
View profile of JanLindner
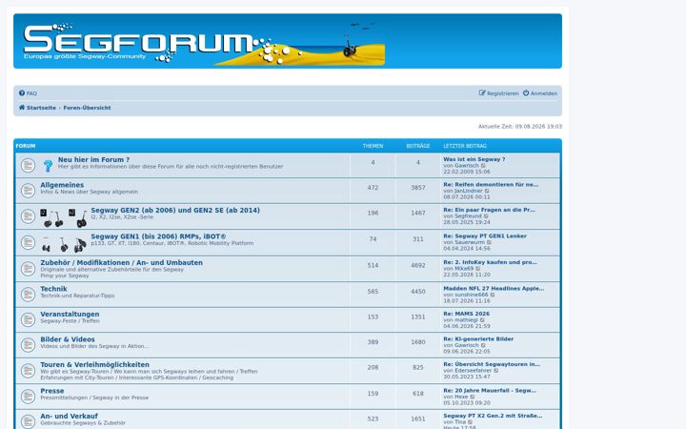pyautogui.click(x=469, y=191)
